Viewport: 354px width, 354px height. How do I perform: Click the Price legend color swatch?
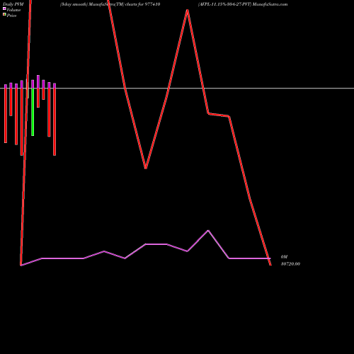[4, 15]
